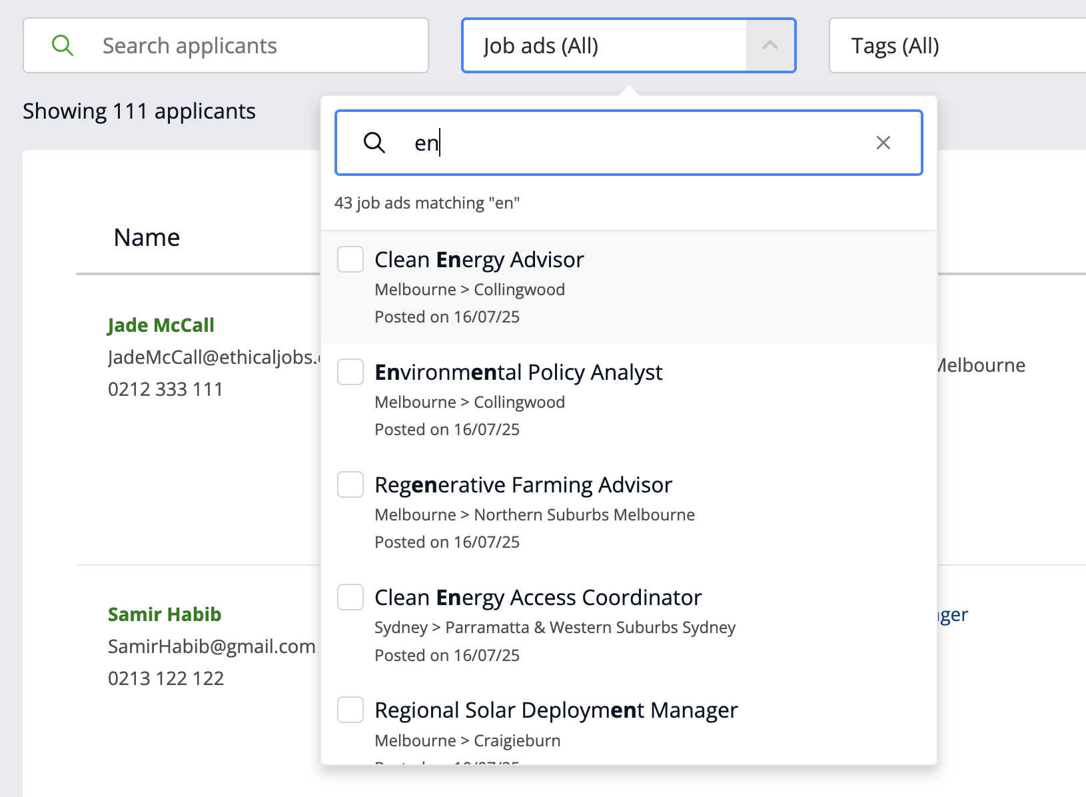Tick the Regenerative Farming Advisor checkbox
This screenshot has height=797, width=1086.
click(350, 484)
